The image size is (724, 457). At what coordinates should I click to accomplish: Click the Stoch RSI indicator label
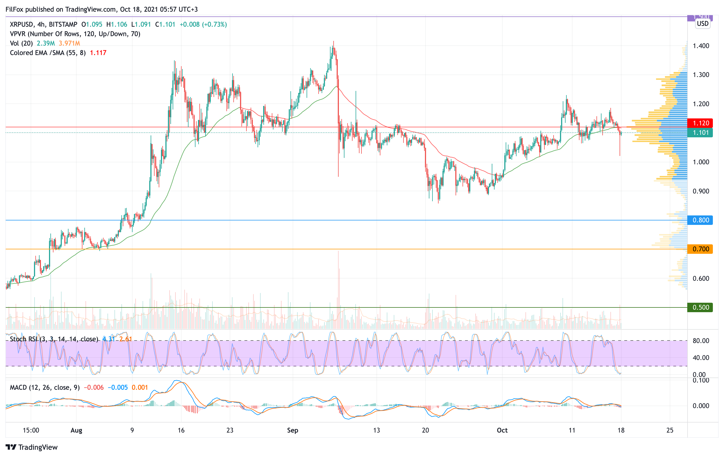pos(54,339)
